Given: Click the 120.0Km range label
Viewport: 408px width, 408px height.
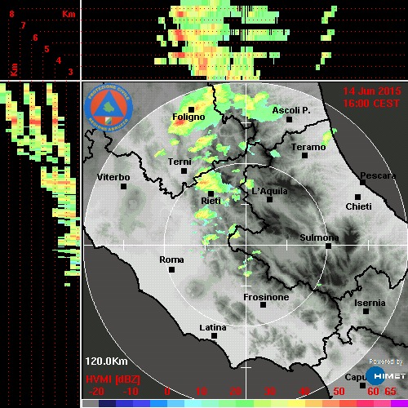Looking at the screenshot, I should coord(106,361).
